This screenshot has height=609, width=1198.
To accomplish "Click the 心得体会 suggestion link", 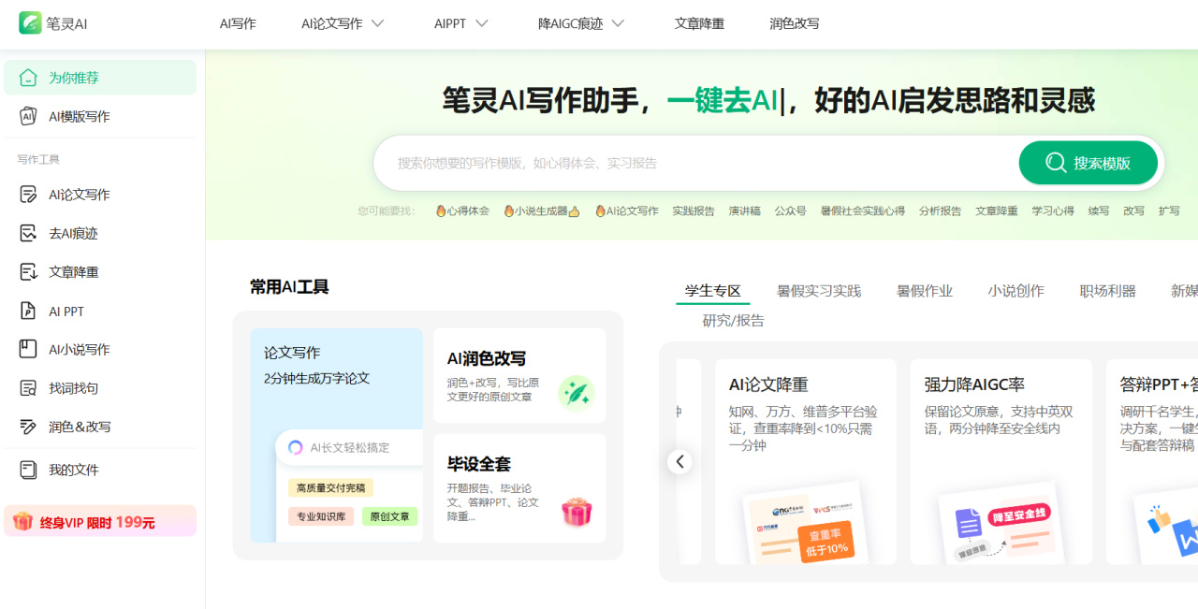I will (462, 211).
